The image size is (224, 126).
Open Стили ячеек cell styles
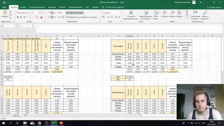tap(156, 15)
